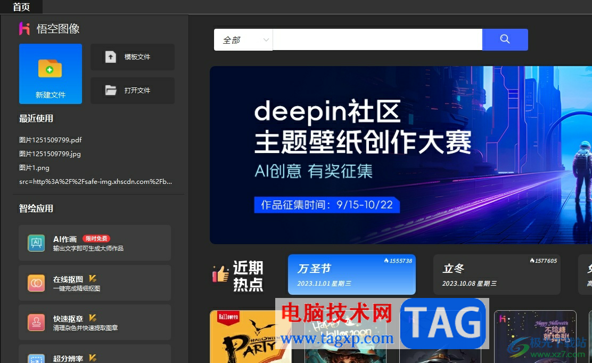Screen dimensions: 592x363
Task: Create a new file via 新建文件
Action: pyautogui.click(x=51, y=74)
